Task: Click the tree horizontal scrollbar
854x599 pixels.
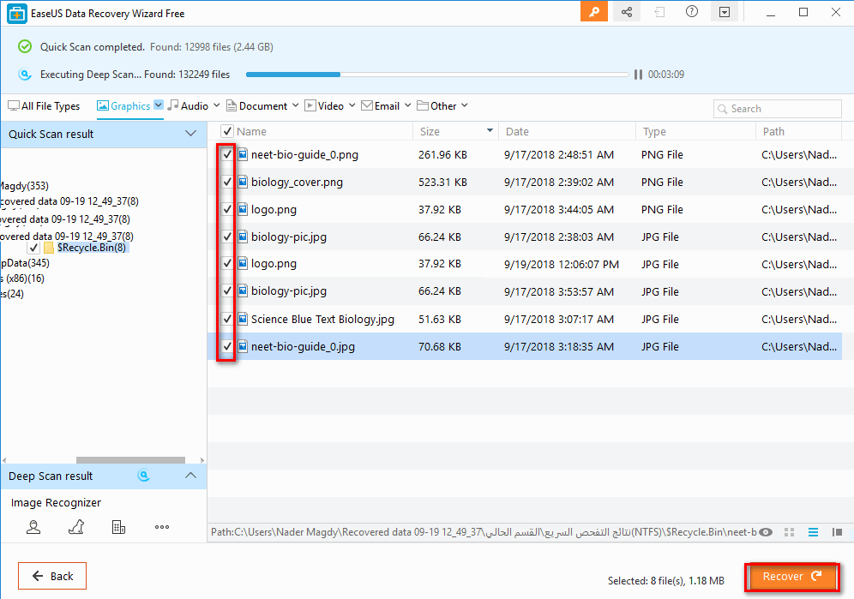Action: click(130, 460)
